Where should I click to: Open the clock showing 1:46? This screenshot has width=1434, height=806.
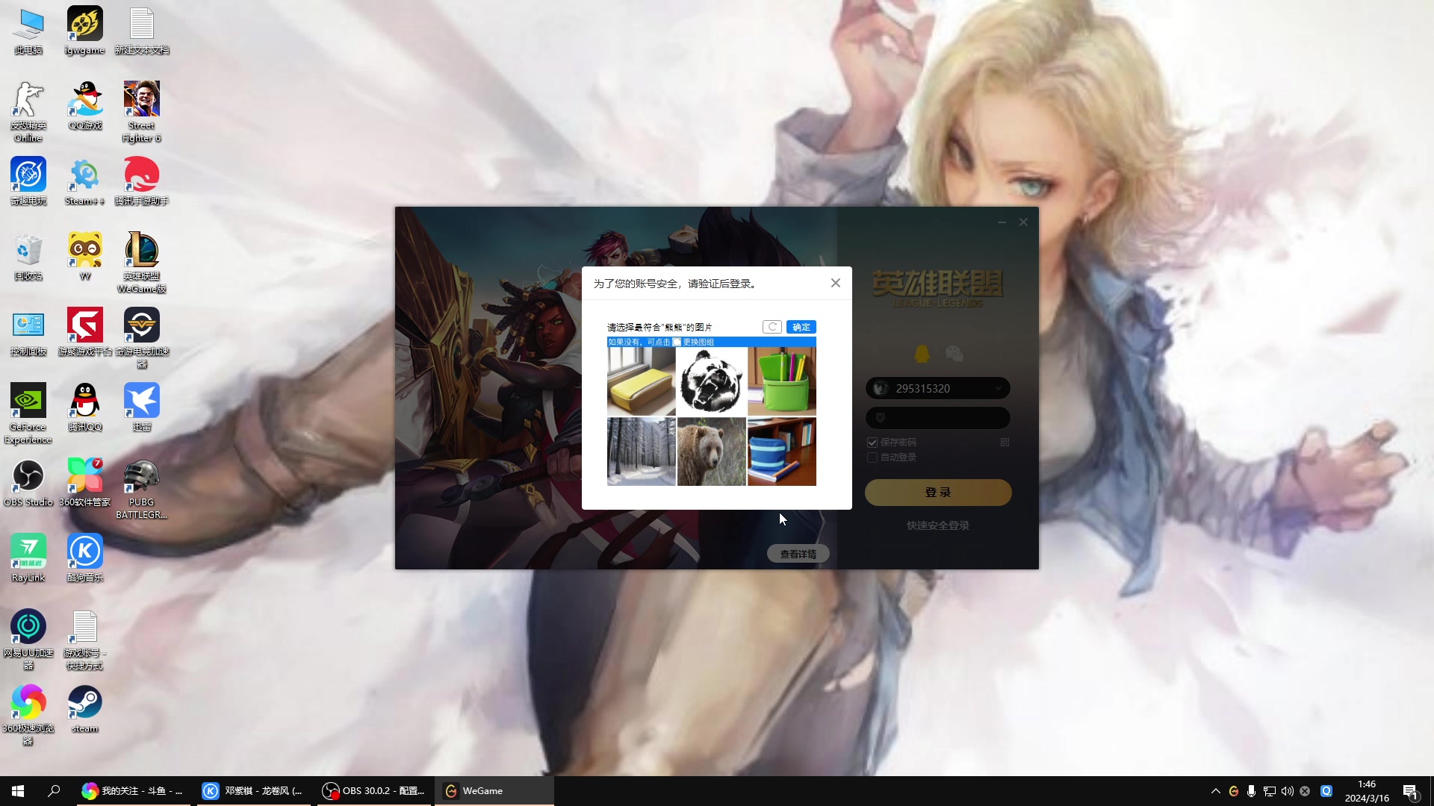[x=1367, y=791]
